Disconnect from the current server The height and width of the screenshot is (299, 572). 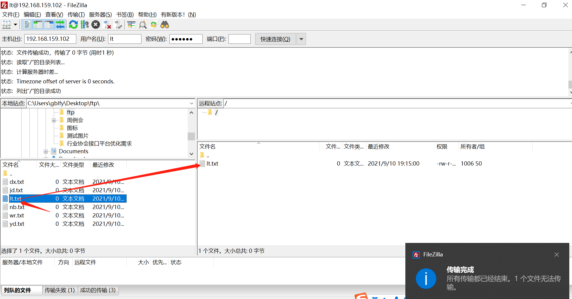point(107,25)
